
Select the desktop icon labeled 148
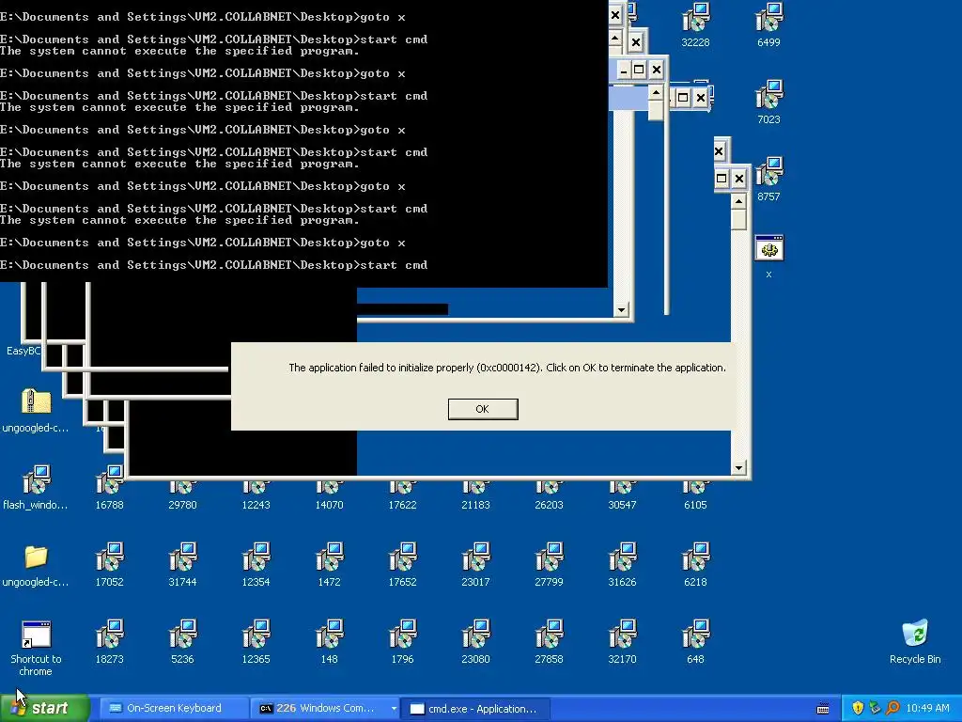click(330, 641)
